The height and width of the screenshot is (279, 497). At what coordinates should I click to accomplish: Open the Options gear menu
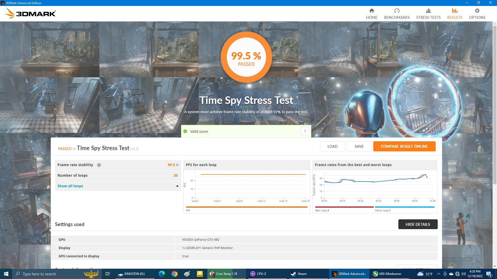(477, 14)
